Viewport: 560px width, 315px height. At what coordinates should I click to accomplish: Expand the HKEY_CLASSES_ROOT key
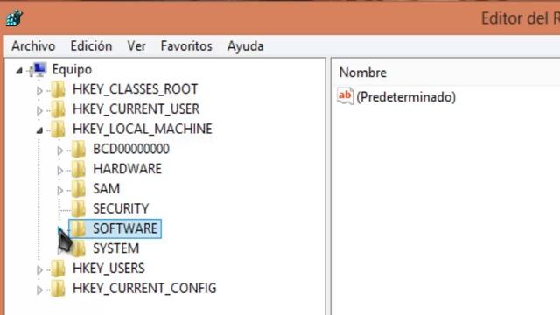(x=39, y=91)
